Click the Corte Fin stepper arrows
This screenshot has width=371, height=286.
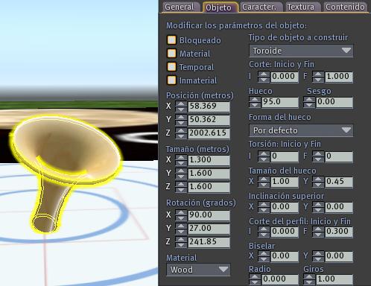(x=318, y=77)
